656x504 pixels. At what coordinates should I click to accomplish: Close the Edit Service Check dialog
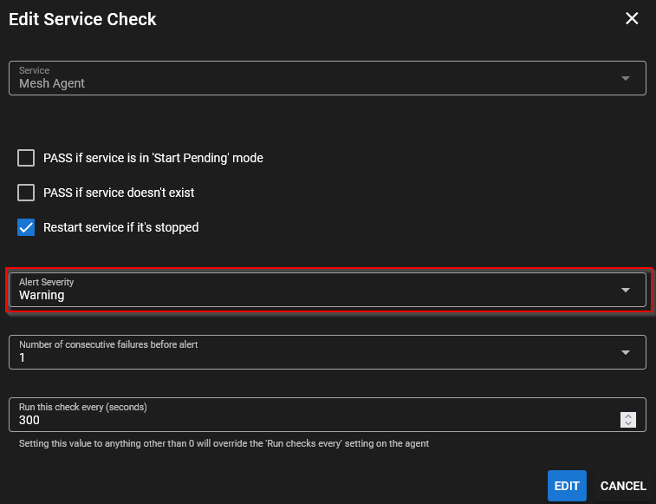(x=632, y=18)
